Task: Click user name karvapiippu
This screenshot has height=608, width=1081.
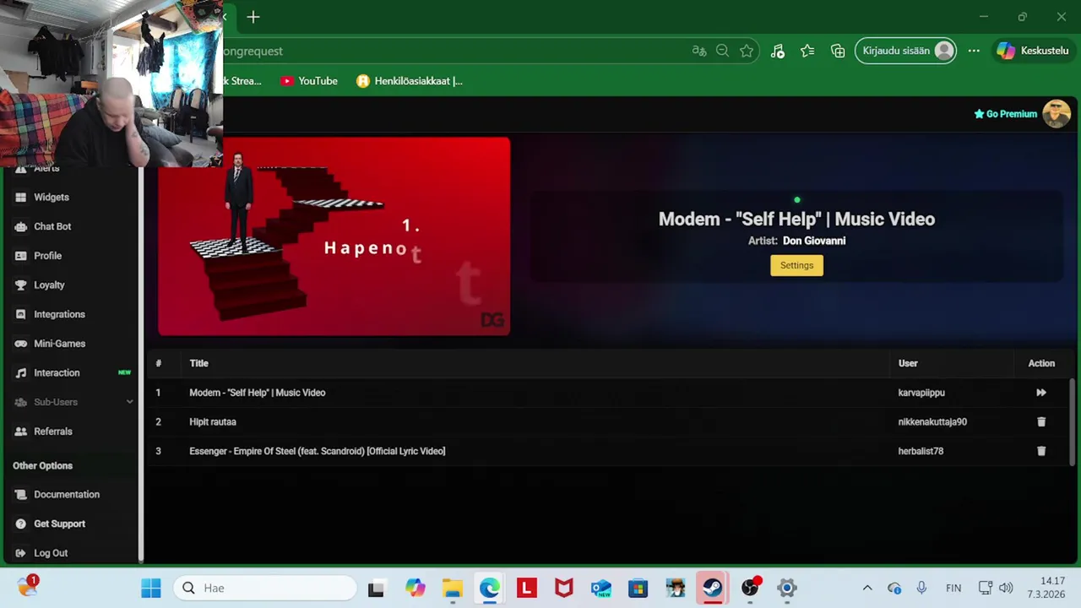Action: click(921, 393)
